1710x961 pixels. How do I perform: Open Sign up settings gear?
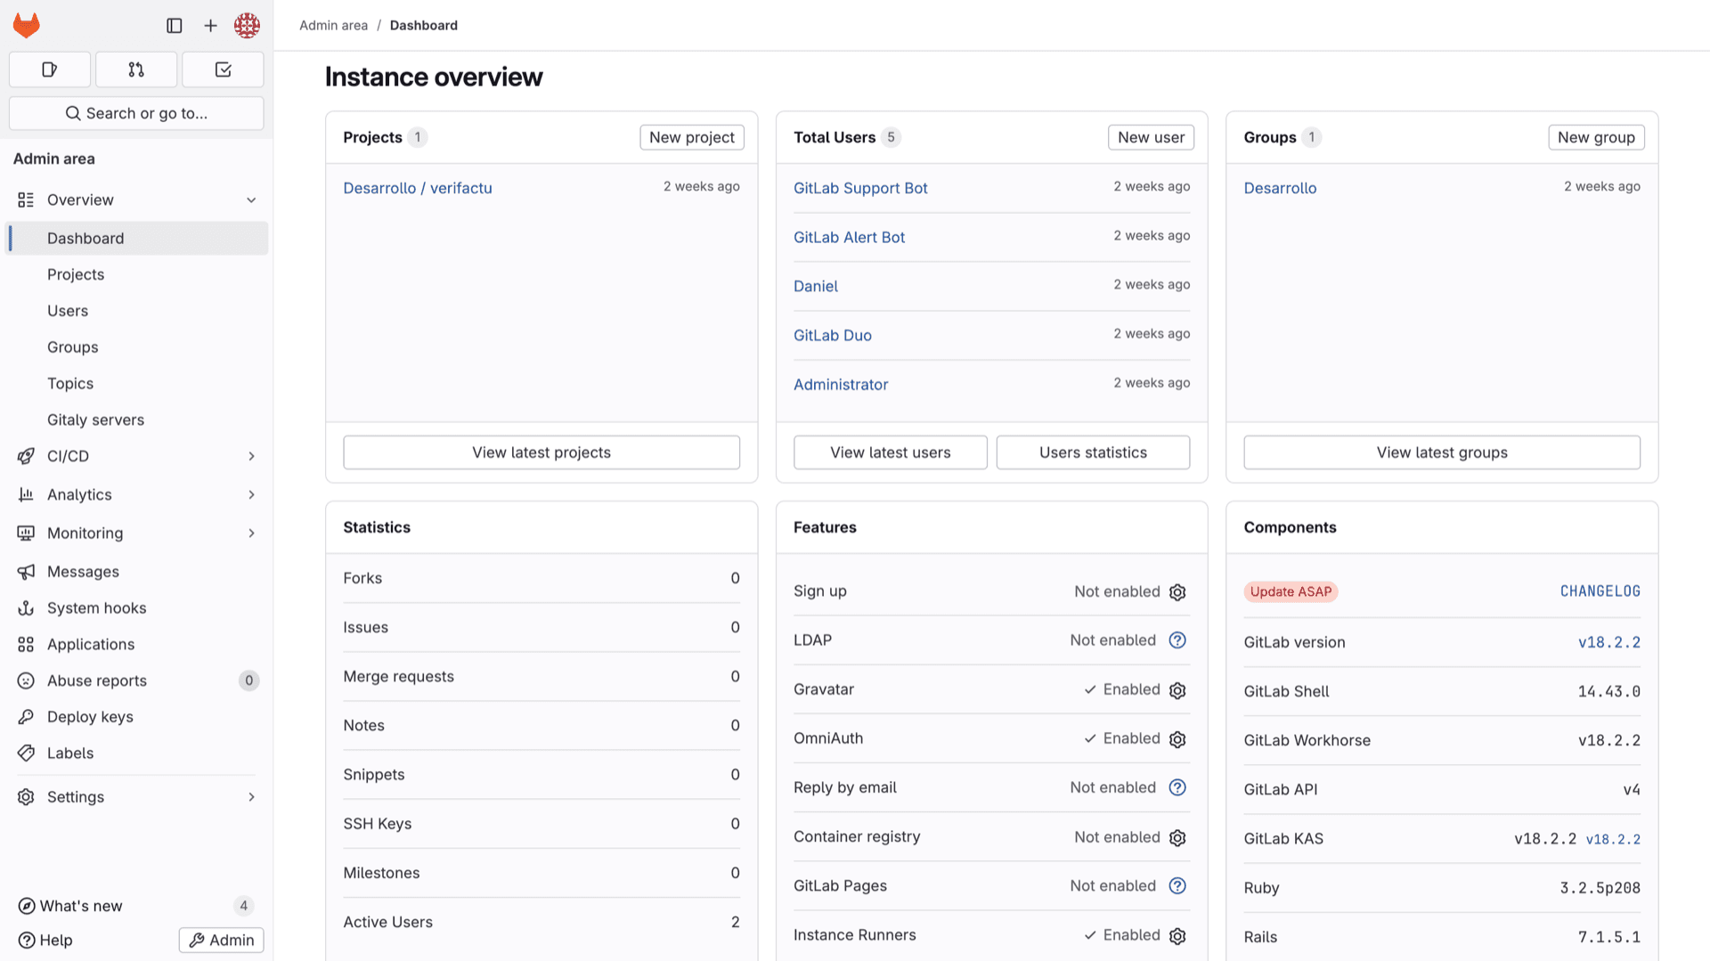tap(1177, 592)
